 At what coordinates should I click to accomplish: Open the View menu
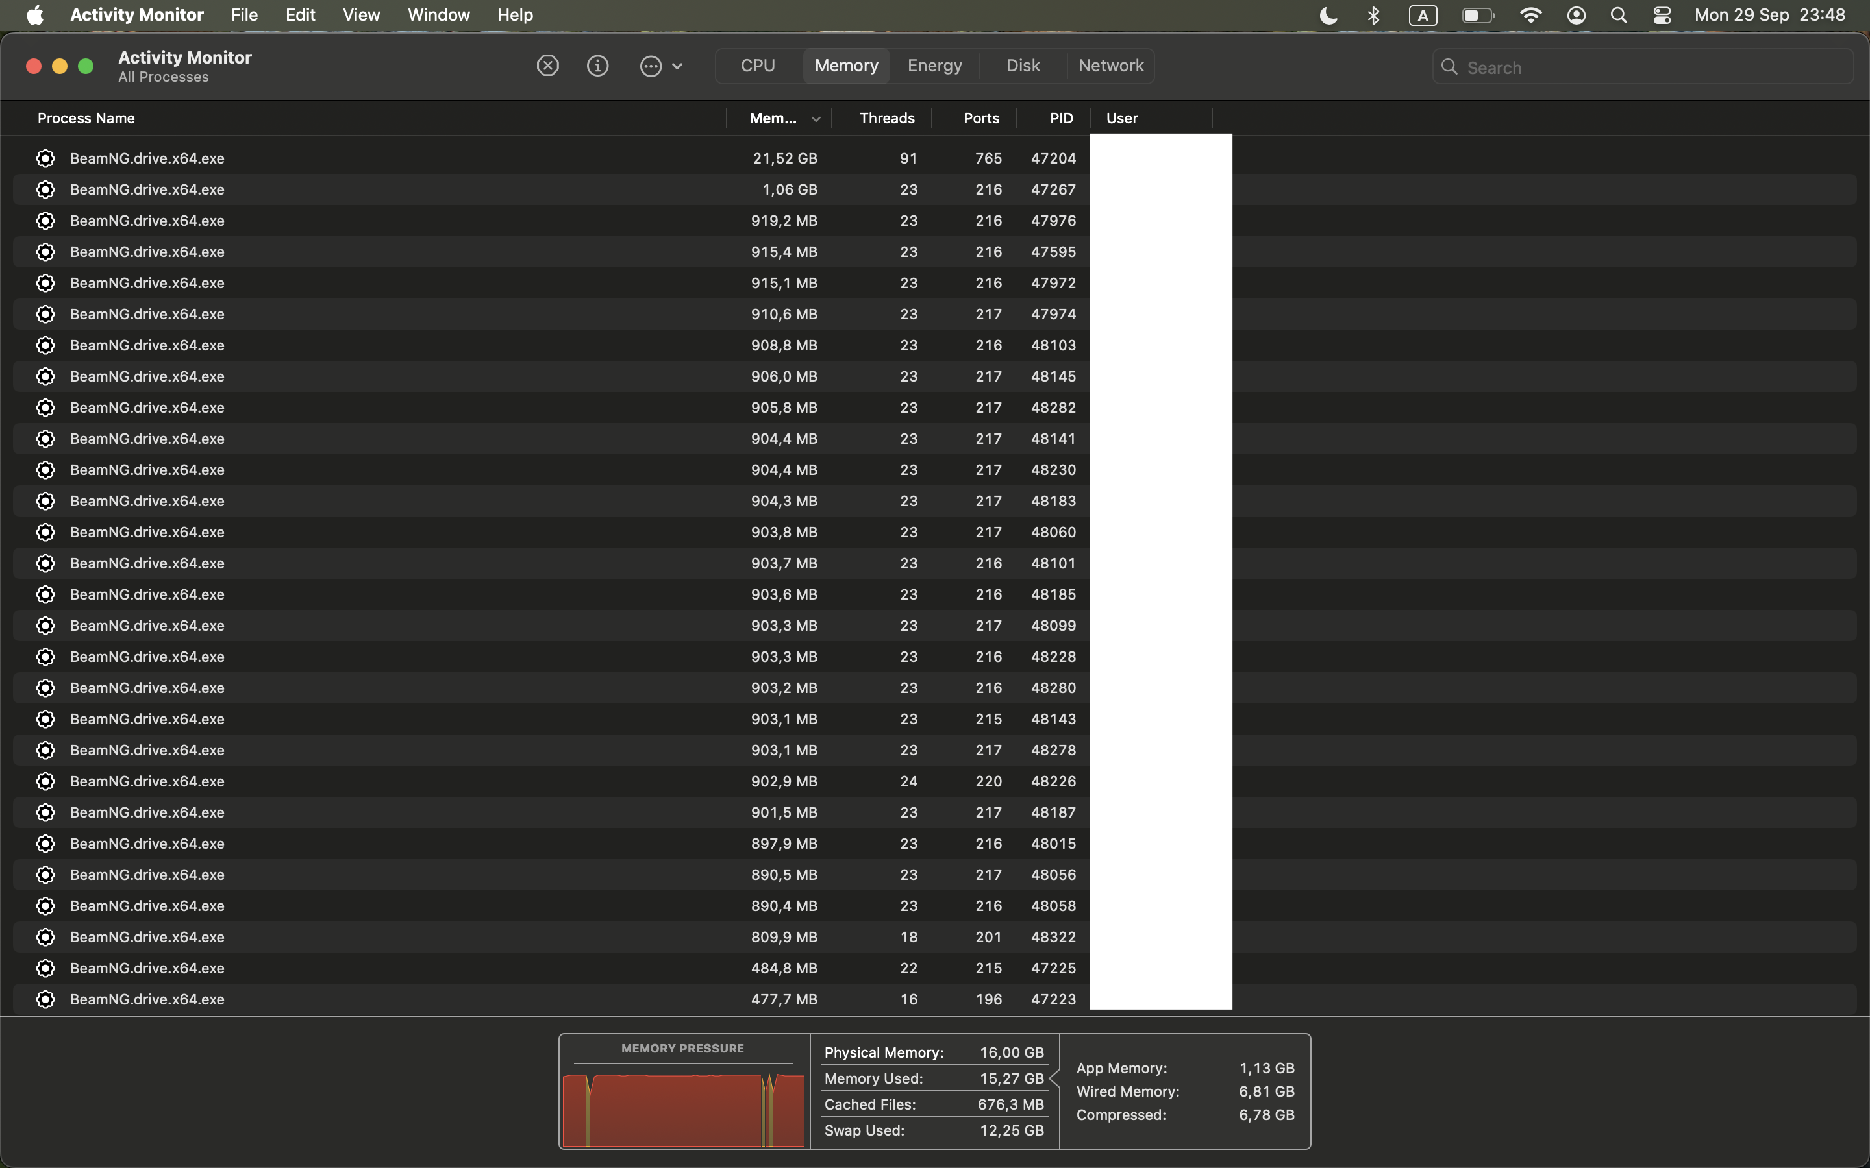[x=361, y=15]
